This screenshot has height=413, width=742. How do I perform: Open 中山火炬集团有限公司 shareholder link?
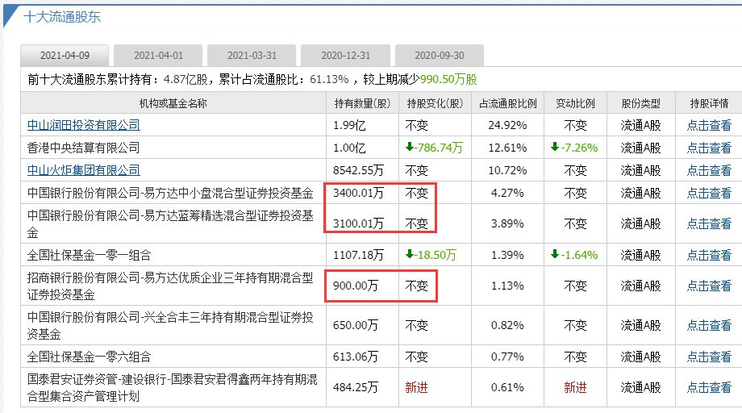tap(84, 170)
